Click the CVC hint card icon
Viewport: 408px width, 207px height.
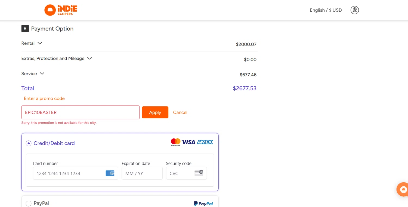(x=199, y=173)
